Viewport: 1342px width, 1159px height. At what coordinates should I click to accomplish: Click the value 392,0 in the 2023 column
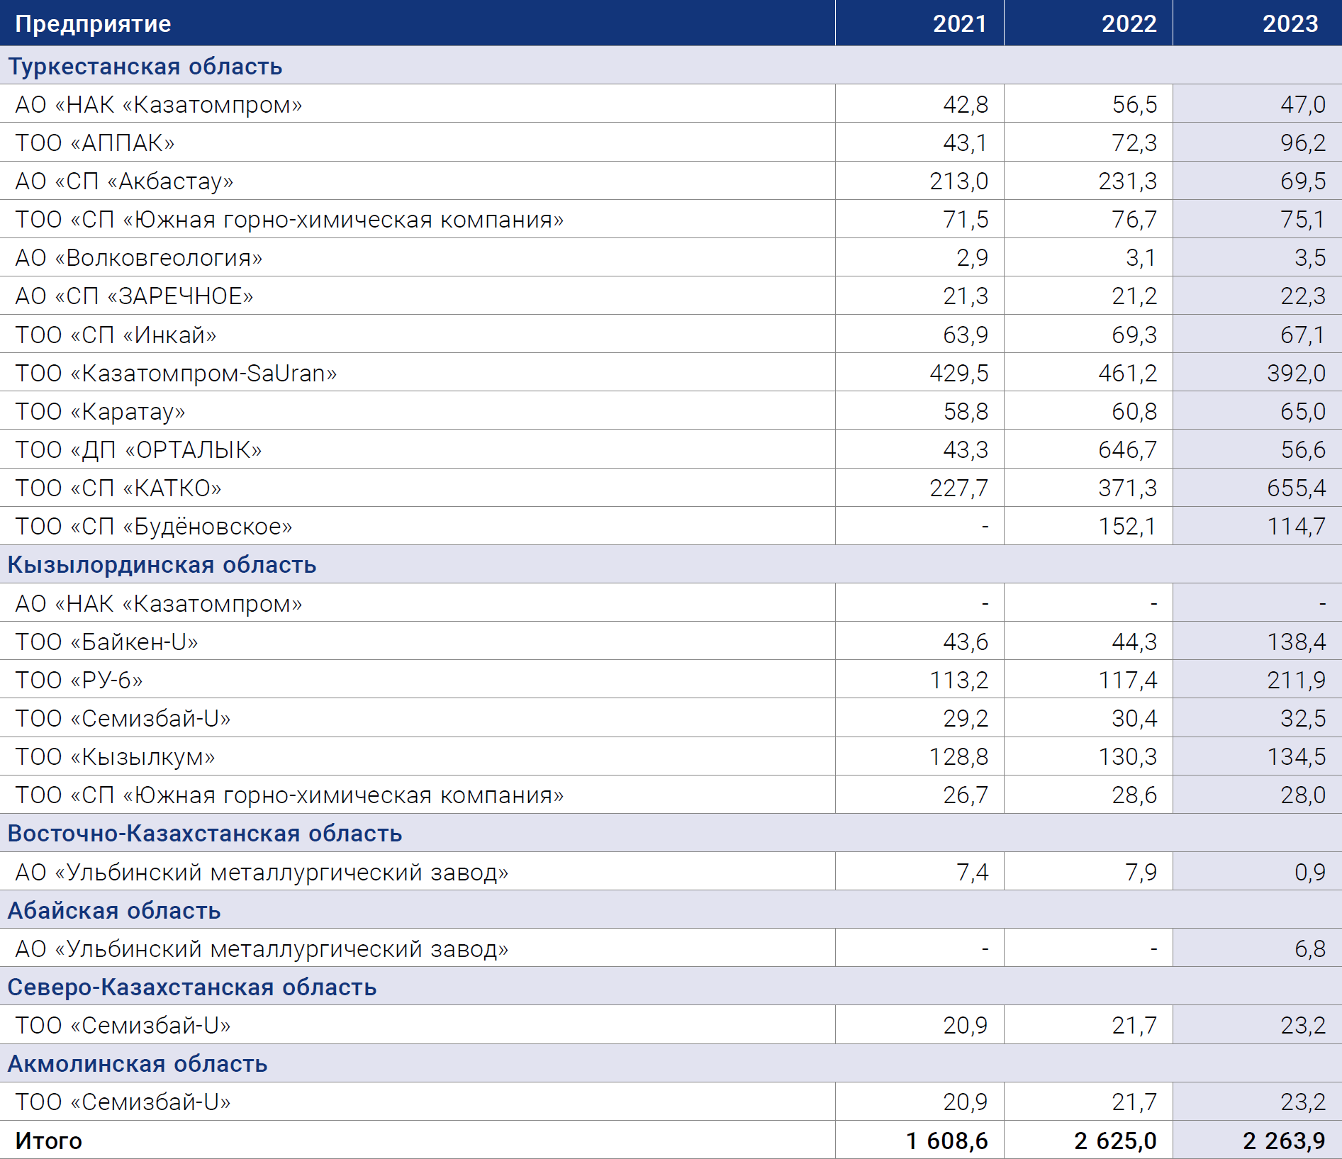coord(1297,373)
